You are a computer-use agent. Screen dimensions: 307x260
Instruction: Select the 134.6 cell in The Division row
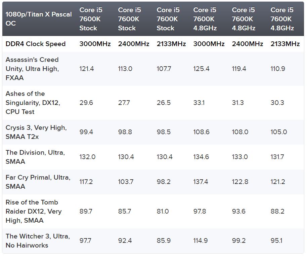[201, 157]
